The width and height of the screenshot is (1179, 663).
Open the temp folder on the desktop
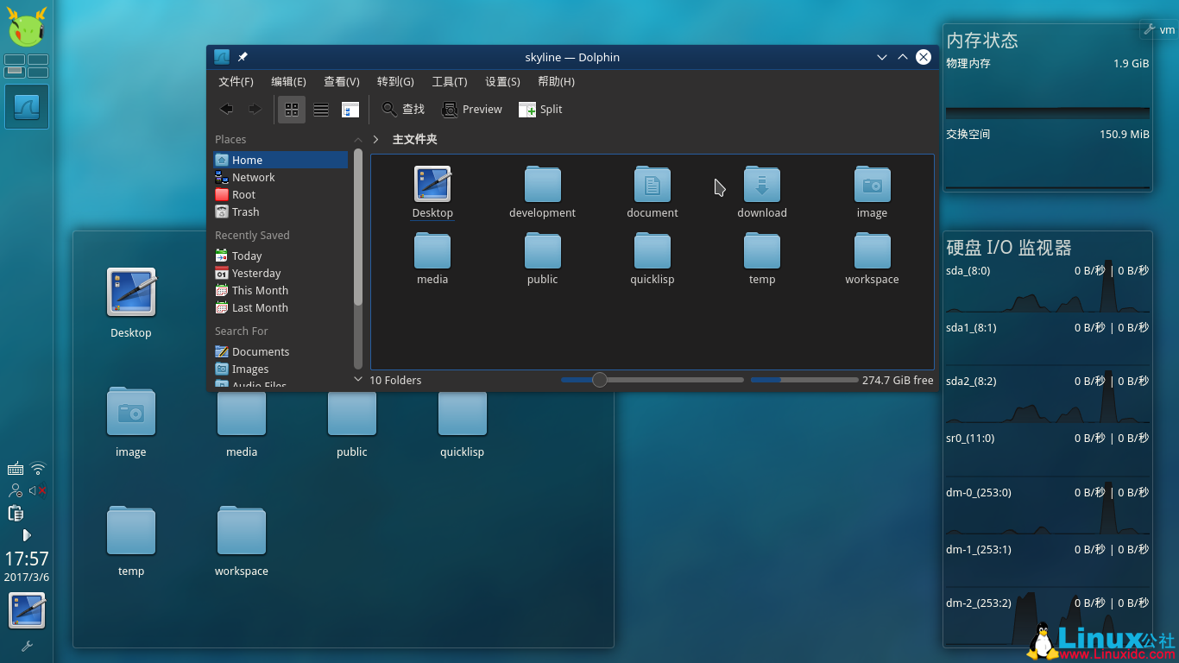pos(130,530)
